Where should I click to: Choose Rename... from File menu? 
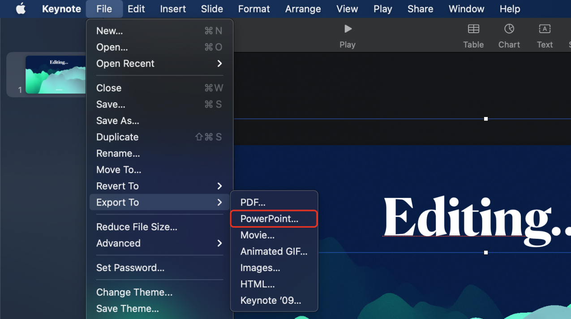click(x=160, y=153)
